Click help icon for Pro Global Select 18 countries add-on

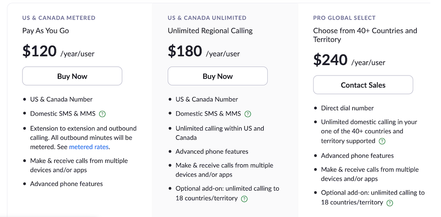[x=389, y=203]
